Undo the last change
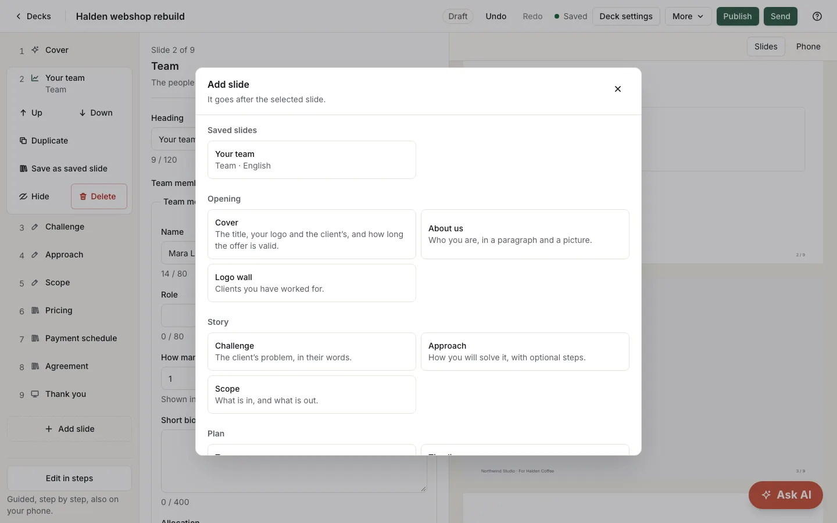Image resolution: width=837 pixels, height=523 pixels. [496, 16]
